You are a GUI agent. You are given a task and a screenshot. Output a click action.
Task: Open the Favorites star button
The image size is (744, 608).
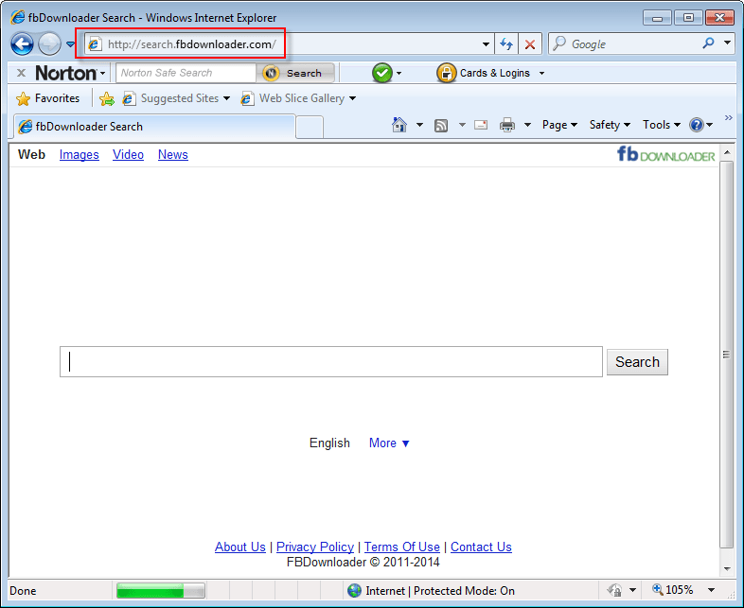(47, 98)
